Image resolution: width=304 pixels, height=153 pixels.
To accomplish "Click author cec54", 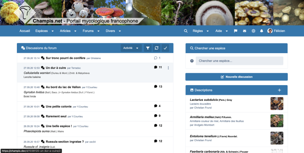I will tap(92, 142).
